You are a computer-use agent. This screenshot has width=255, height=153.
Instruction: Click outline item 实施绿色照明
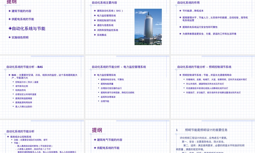(x=20, y=37)
